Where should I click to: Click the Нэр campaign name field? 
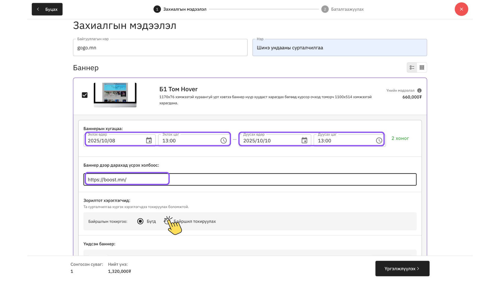(339, 48)
